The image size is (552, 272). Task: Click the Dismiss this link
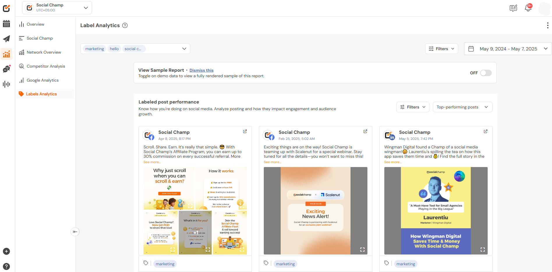201,70
